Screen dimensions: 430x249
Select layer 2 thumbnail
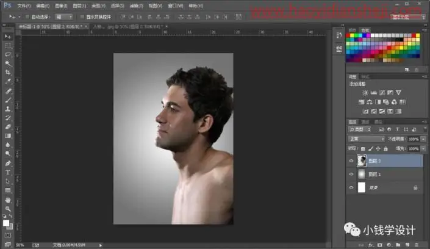pos(362,161)
